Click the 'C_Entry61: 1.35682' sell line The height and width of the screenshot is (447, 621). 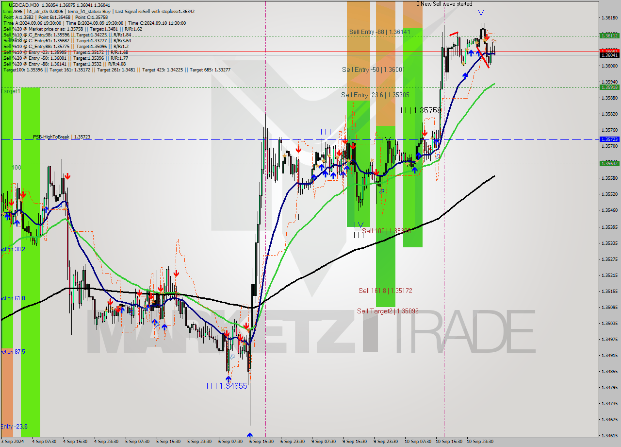coord(67,40)
